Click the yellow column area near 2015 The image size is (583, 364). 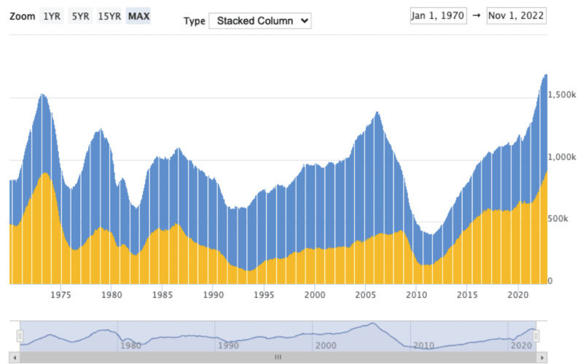(x=466, y=255)
